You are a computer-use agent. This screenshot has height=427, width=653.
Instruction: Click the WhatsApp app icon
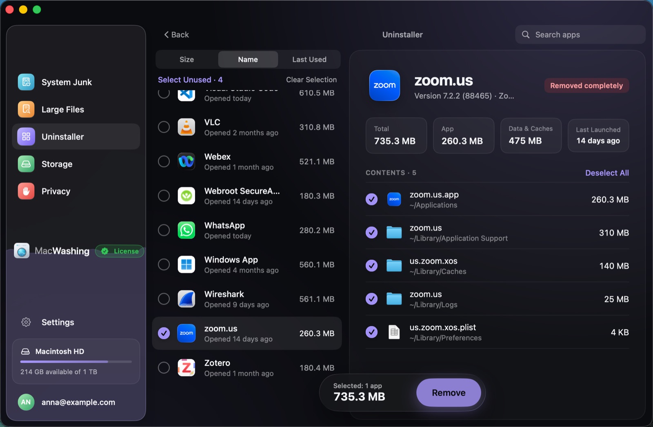pyautogui.click(x=187, y=230)
